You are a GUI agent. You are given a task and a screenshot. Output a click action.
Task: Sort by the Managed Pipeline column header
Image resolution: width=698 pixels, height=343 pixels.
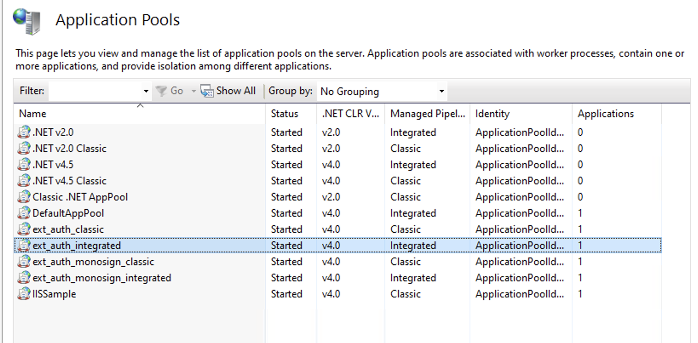(427, 114)
